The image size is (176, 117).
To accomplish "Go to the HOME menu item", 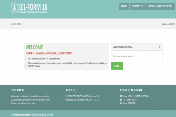I will tap(124, 6).
